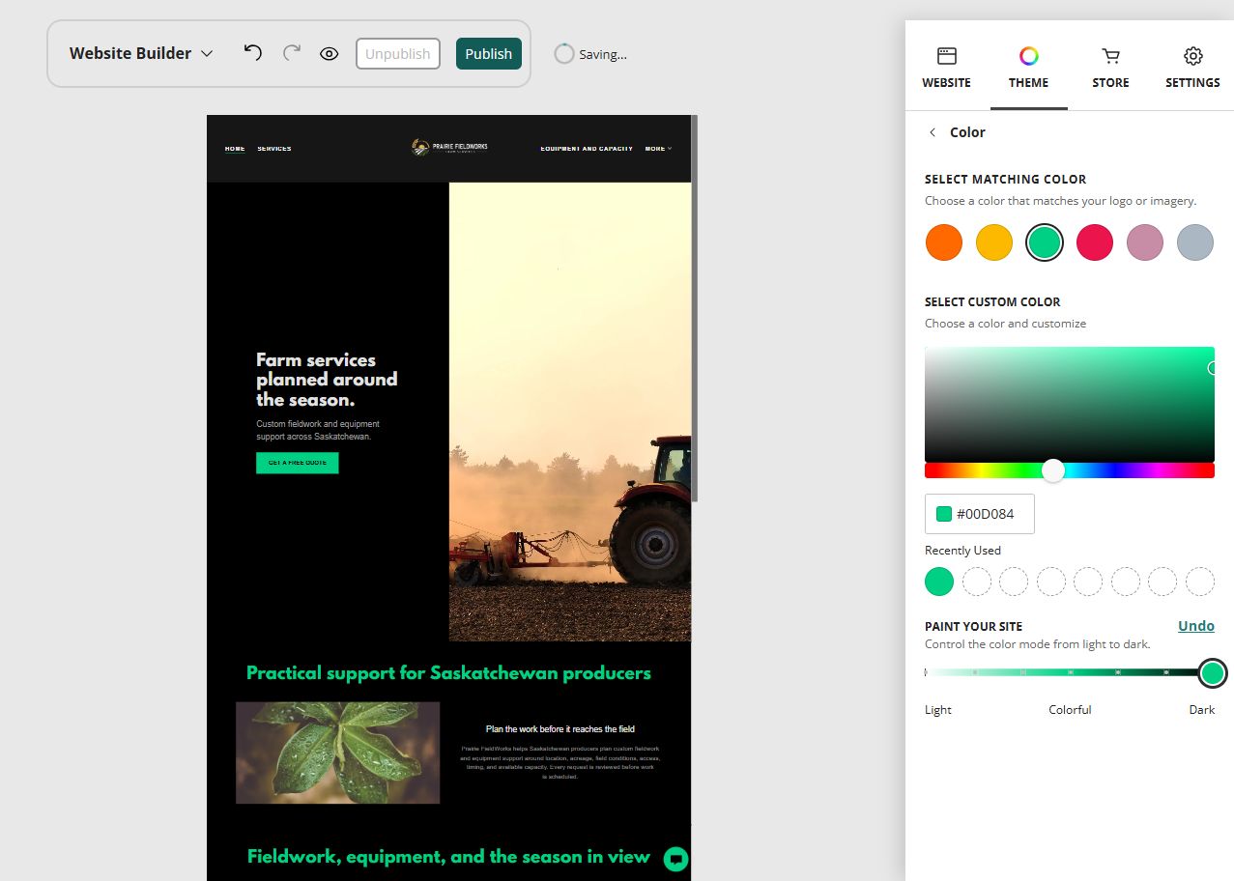Expand the More menu in preview navigation

[658, 149]
